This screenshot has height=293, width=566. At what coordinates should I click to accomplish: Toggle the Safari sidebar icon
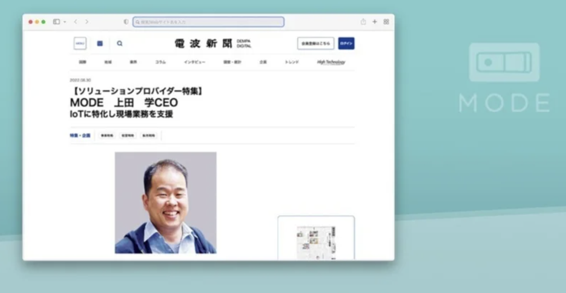pyautogui.click(x=56, y=22)
